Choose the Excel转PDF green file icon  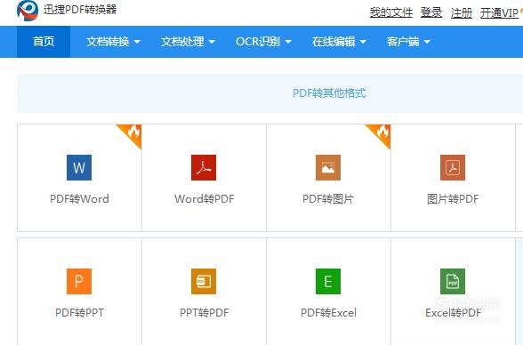click(453, 281)
